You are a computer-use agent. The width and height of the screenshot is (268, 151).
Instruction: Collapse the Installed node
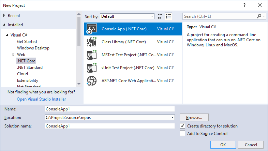tap(4, 25)
